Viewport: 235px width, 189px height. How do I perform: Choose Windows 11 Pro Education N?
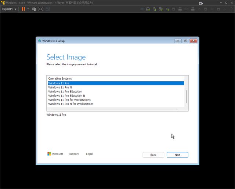point(66,95)
